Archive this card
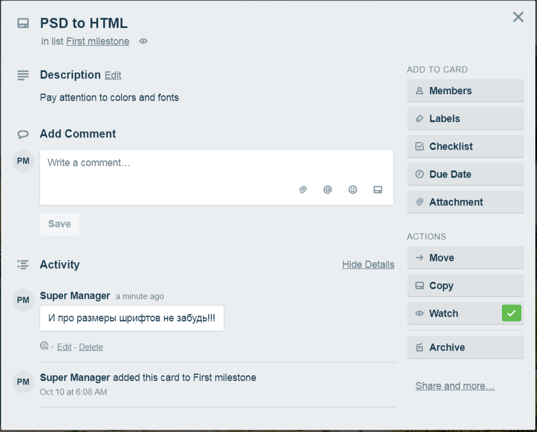Image resolution: width=537 pixels, height=432 pixels. 465,347
